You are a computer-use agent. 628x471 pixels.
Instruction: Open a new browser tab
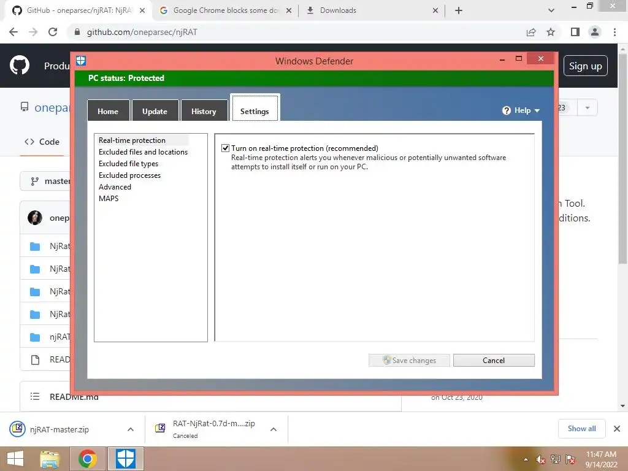459,10
